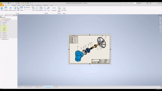Click the Zoom tool in navigation bar
Image resolution: width=162 pixels, height=91 pixels.
coord(160,25)
